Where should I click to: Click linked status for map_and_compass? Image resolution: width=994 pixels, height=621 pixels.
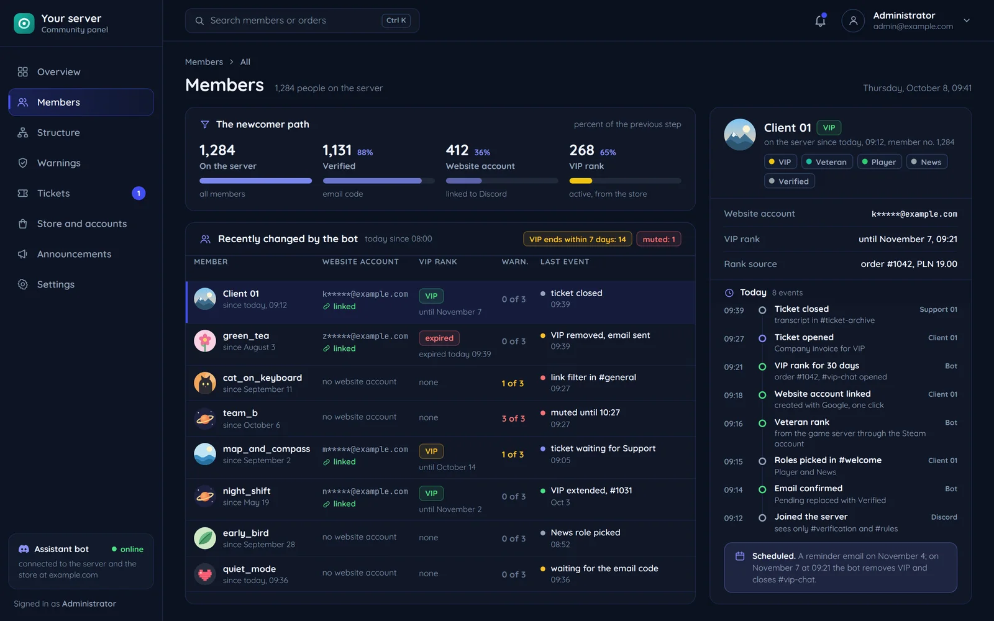[x=339, y=461]
